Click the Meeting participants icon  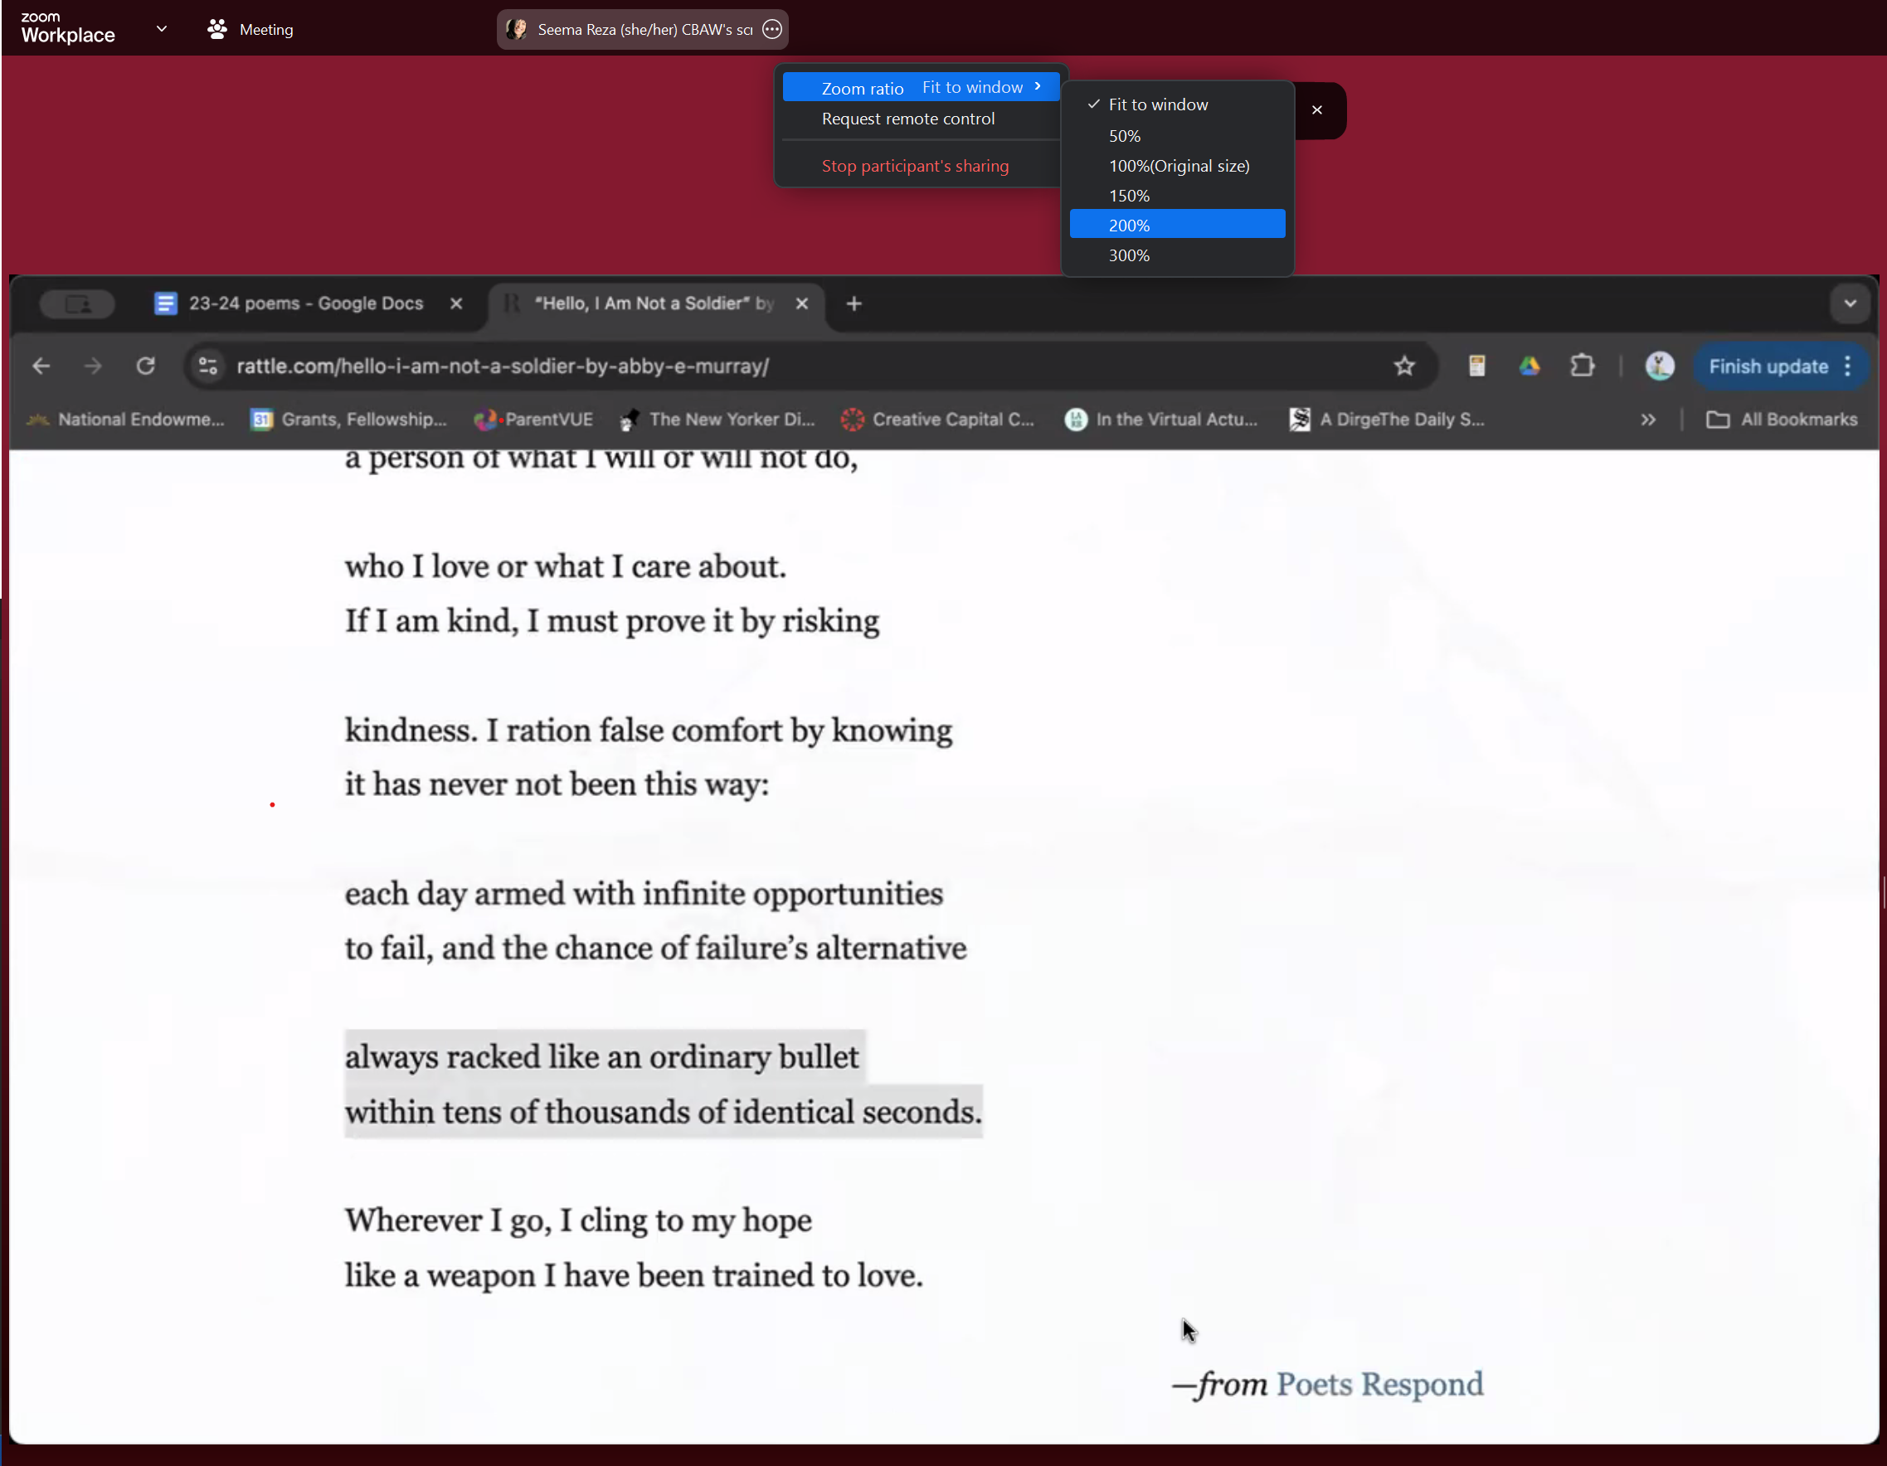216,29
